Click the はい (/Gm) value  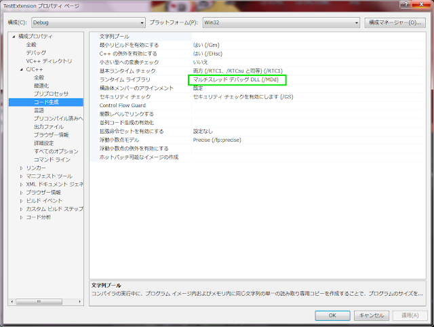point(206,45)
